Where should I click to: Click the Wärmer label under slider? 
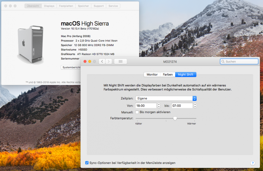(x=191, y=124)
